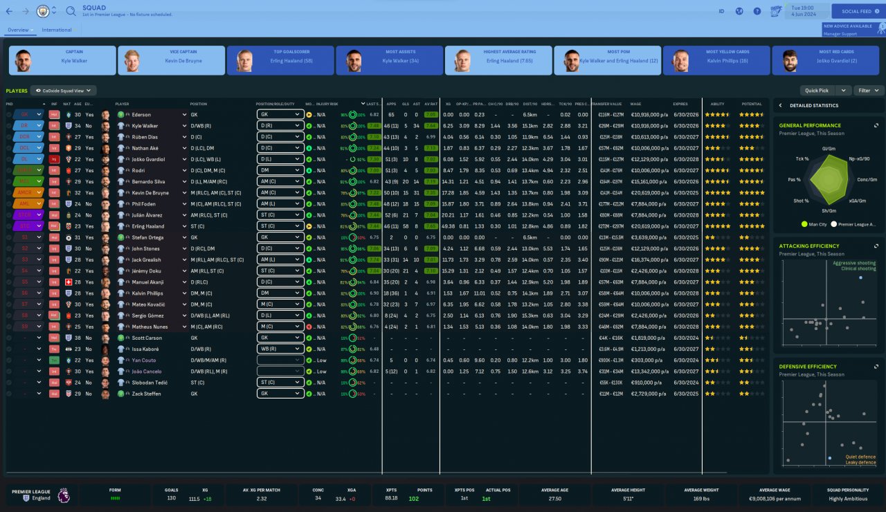886x512 pixels.
Task: Click Manuel Akanji's face thumbnail
Action: pyautogui.click(x=105, y=282)
